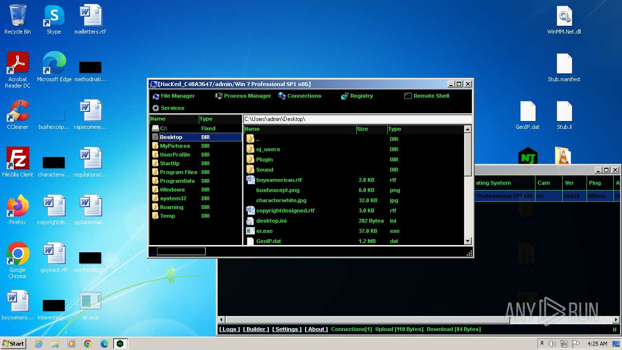
Task: Click the Sound folder icon
Action: tap(250, 170)
